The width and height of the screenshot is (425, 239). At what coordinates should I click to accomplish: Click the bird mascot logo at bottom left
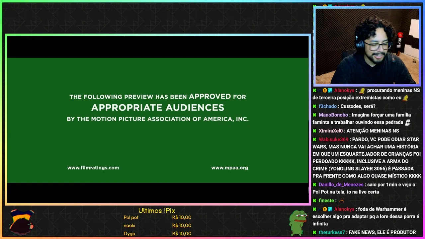[x=21, y=222]
